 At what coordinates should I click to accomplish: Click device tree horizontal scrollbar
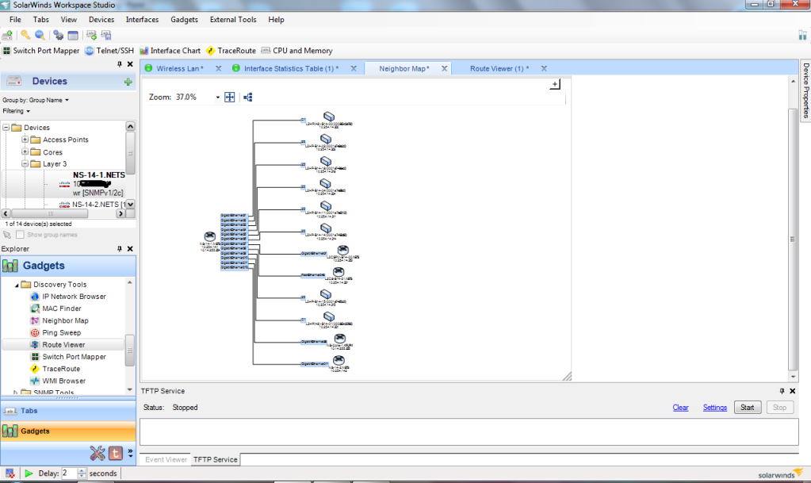(x=63, y=213)
